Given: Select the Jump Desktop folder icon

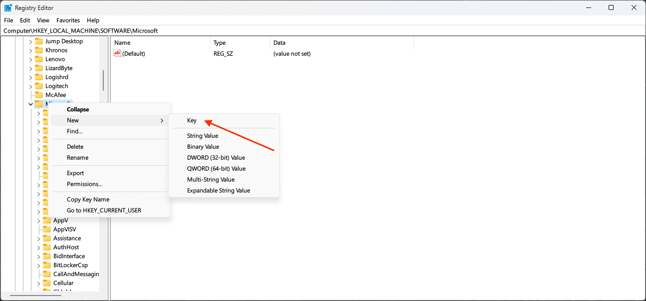Looking at the screenshot, I should 39,41.
